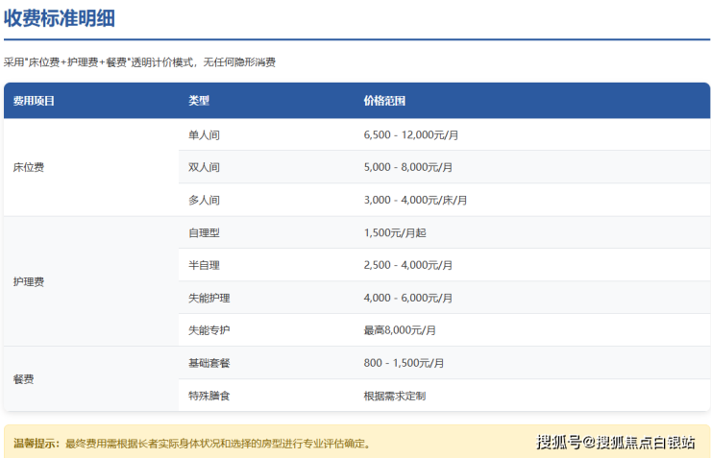Click the 餐费 category cell
Image resolution: width=711 pixels, height=458 pixels.
tap(24, 379)
